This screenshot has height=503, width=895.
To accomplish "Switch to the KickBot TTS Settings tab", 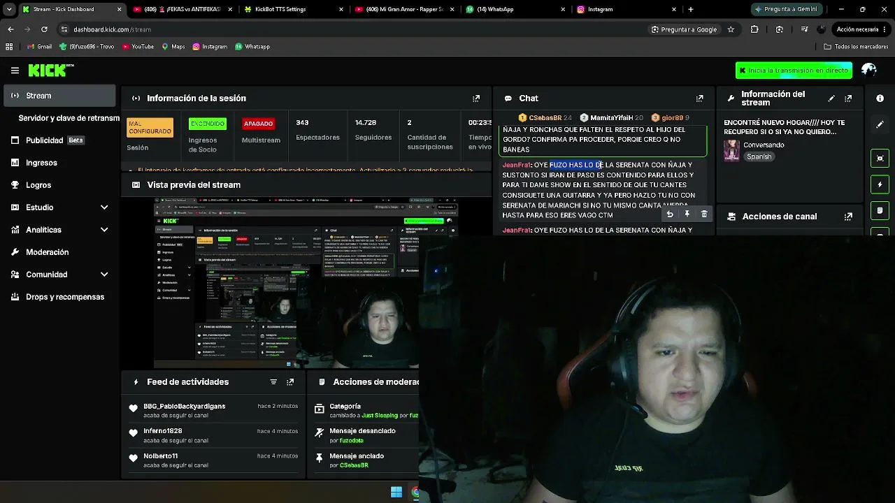I will point(293,9).
